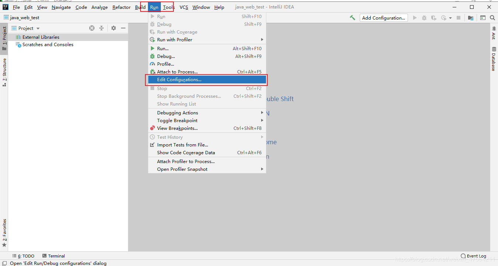Open the Database tool window tab
The width and height of the screenshot is (498, 266).
494,59
